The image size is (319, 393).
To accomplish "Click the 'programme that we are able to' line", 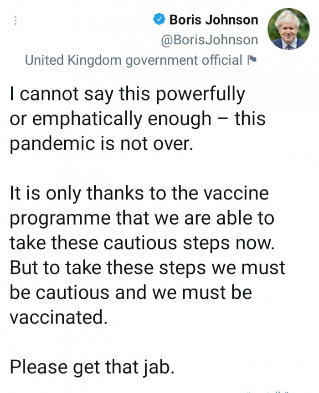I will 142,218.
